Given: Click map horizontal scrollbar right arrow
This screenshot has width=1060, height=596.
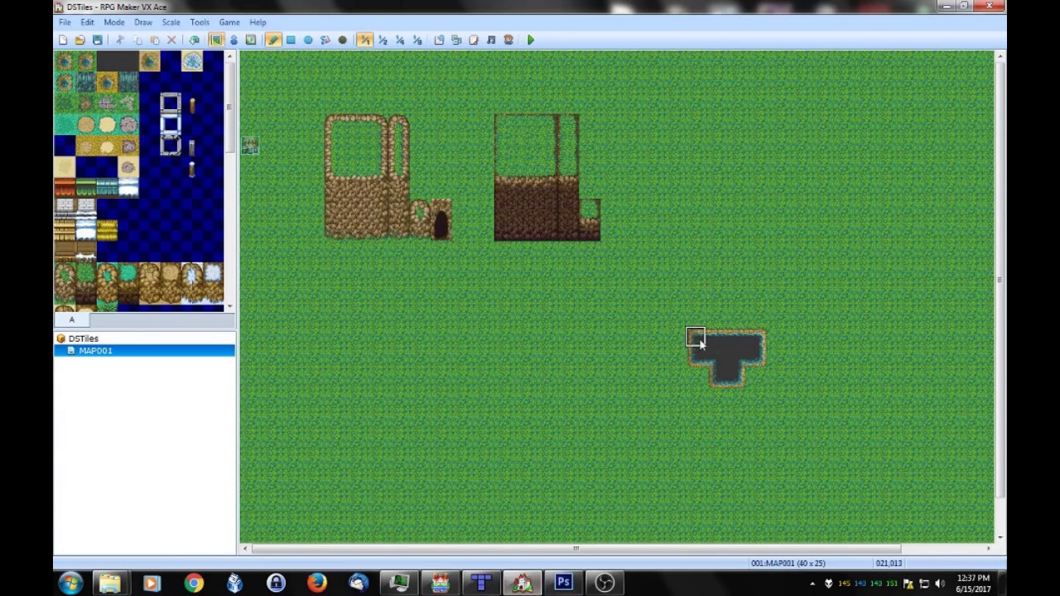Looking at the screenshot, I should point(988,548).
